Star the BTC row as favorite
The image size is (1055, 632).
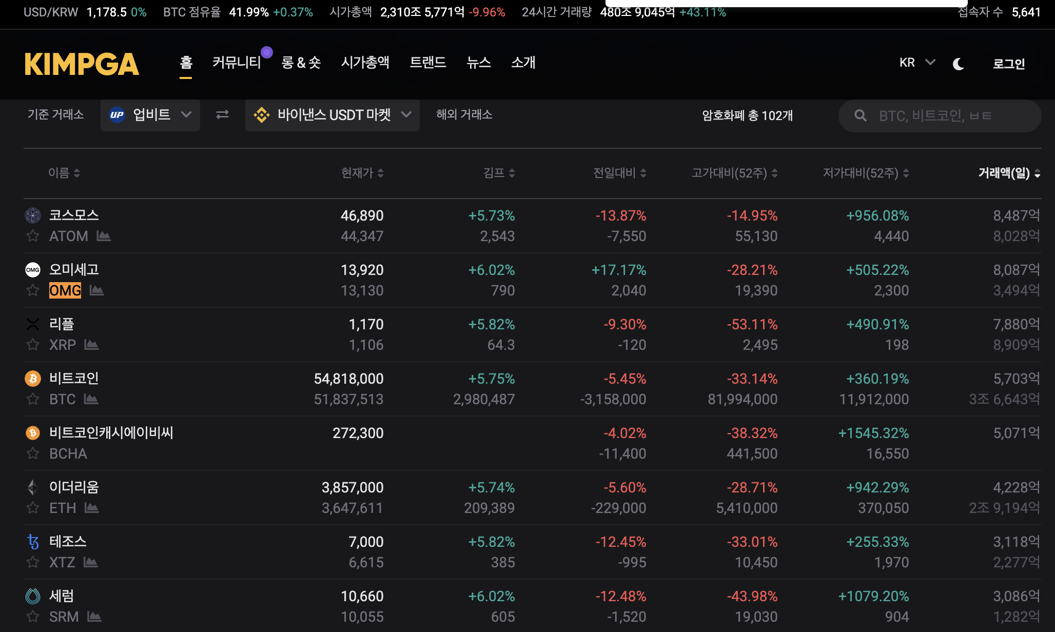33,399
